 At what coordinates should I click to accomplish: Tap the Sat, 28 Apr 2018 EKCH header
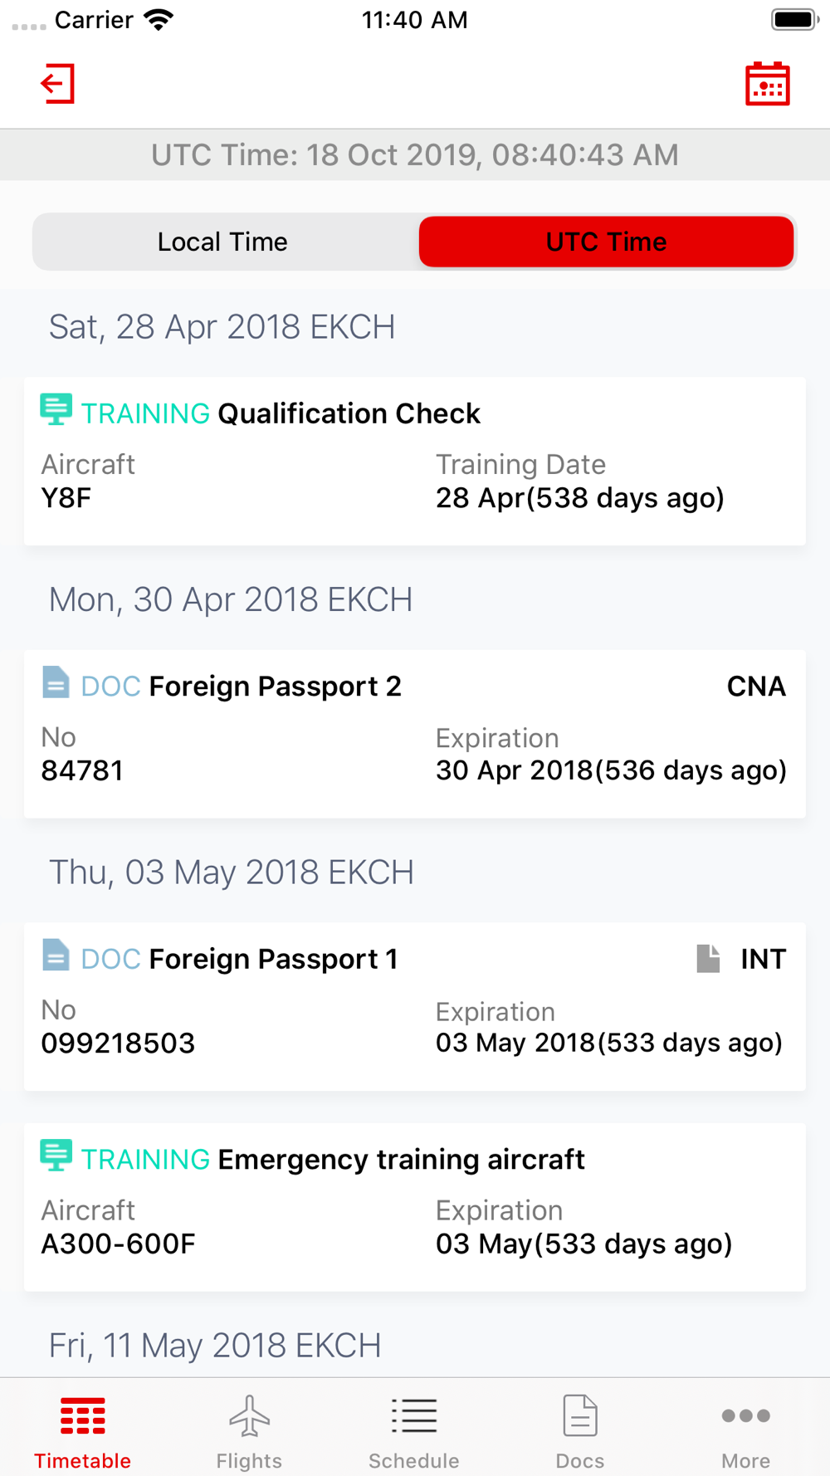point(222,327)
